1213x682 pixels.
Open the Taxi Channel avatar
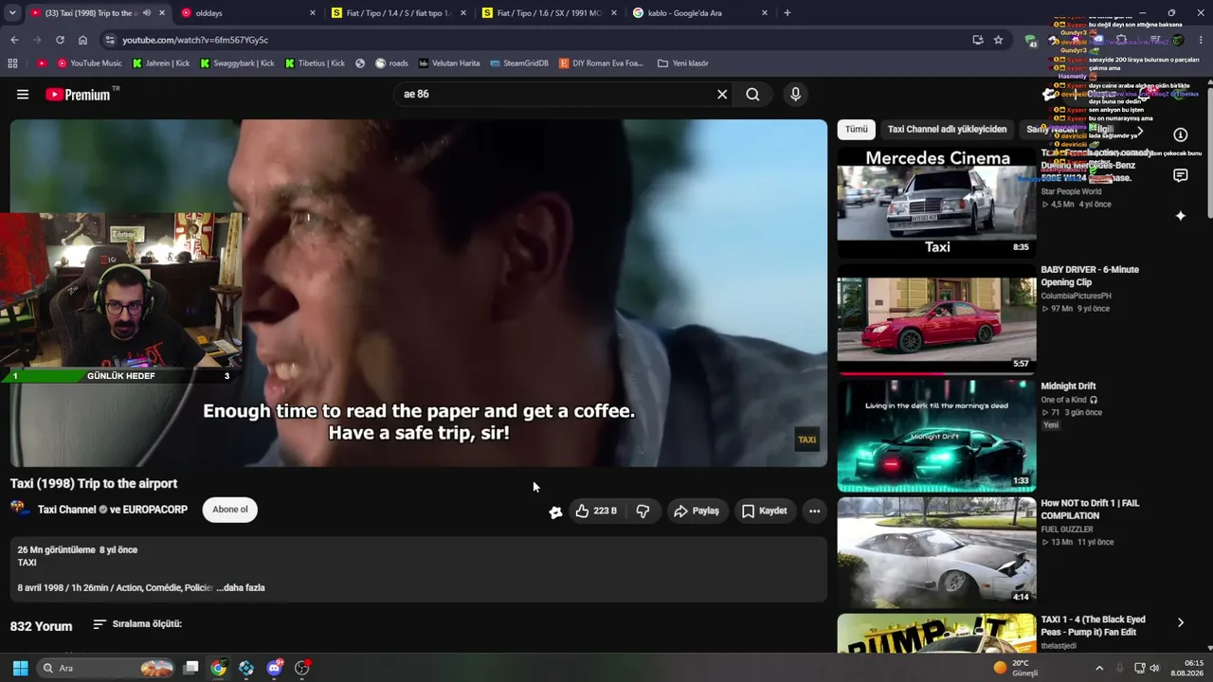(x=20, y=510)
